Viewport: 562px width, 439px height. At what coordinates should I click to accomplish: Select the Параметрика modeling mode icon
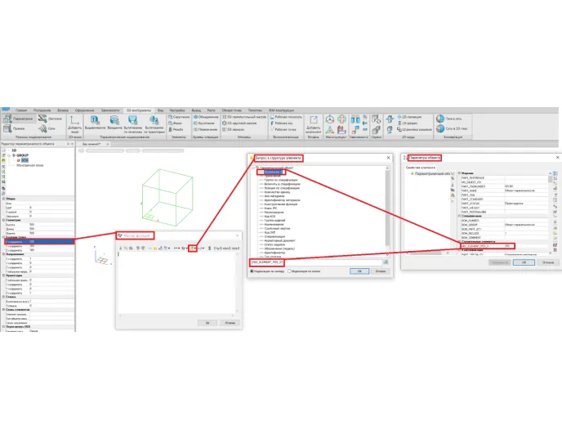(7, 118)
